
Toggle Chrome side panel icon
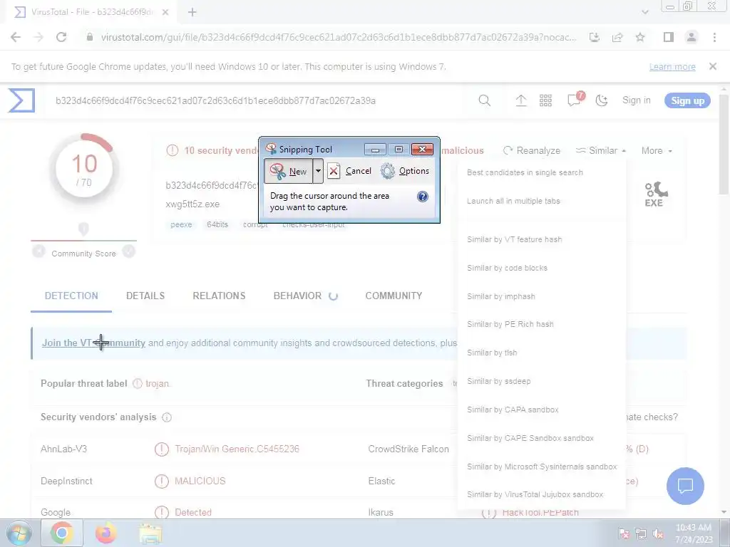click(x=669, y=37)
